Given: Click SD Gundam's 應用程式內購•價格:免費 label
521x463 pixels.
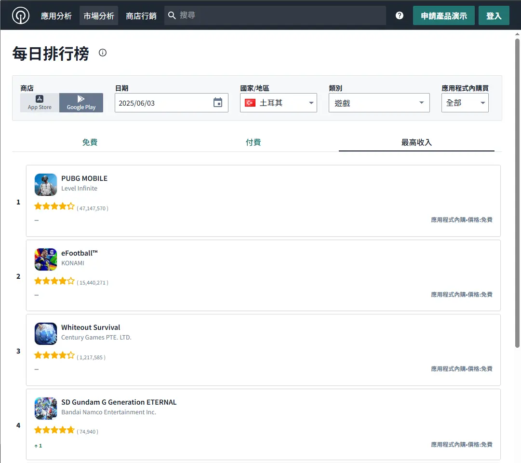Looking at the screenshot, I should (462, 445).
